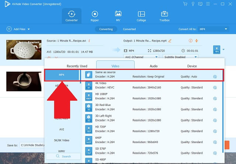
Task: Open the Collage module
Action: (141, 16)
